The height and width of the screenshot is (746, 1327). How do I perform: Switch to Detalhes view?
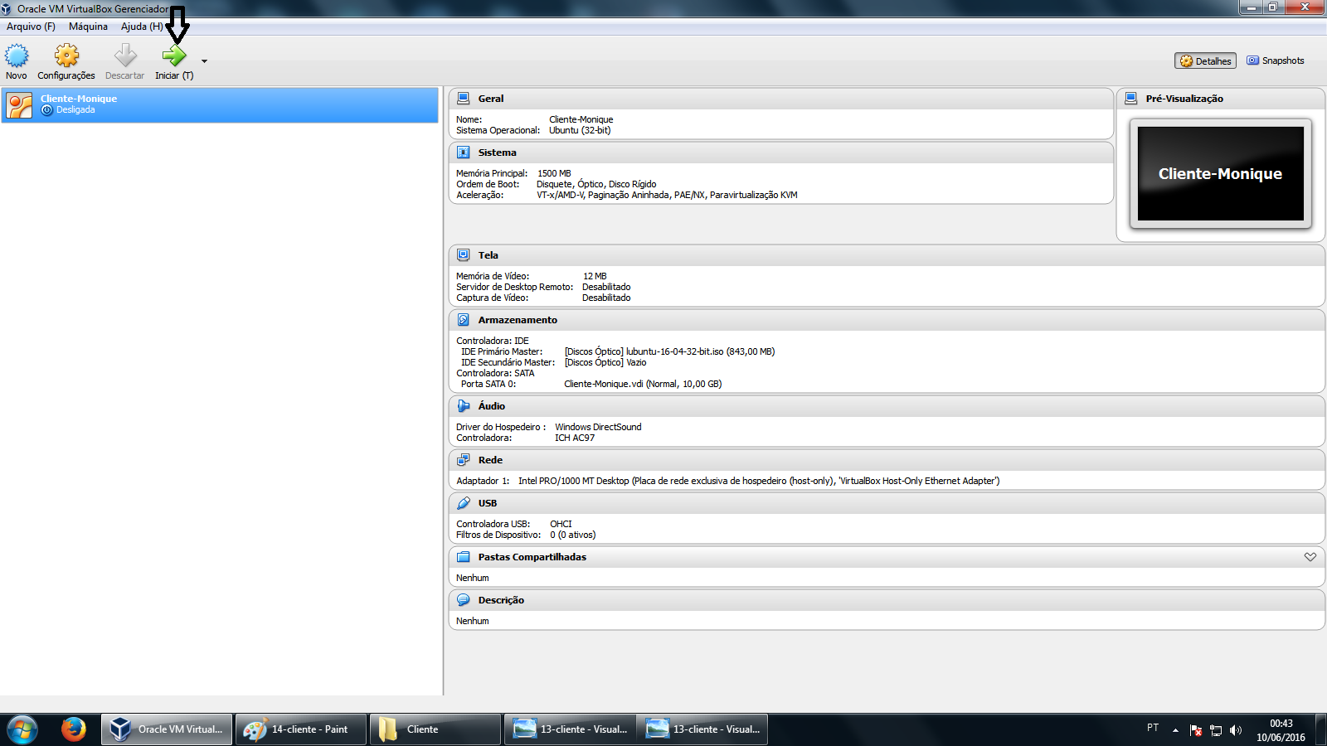pos(1205,61)
